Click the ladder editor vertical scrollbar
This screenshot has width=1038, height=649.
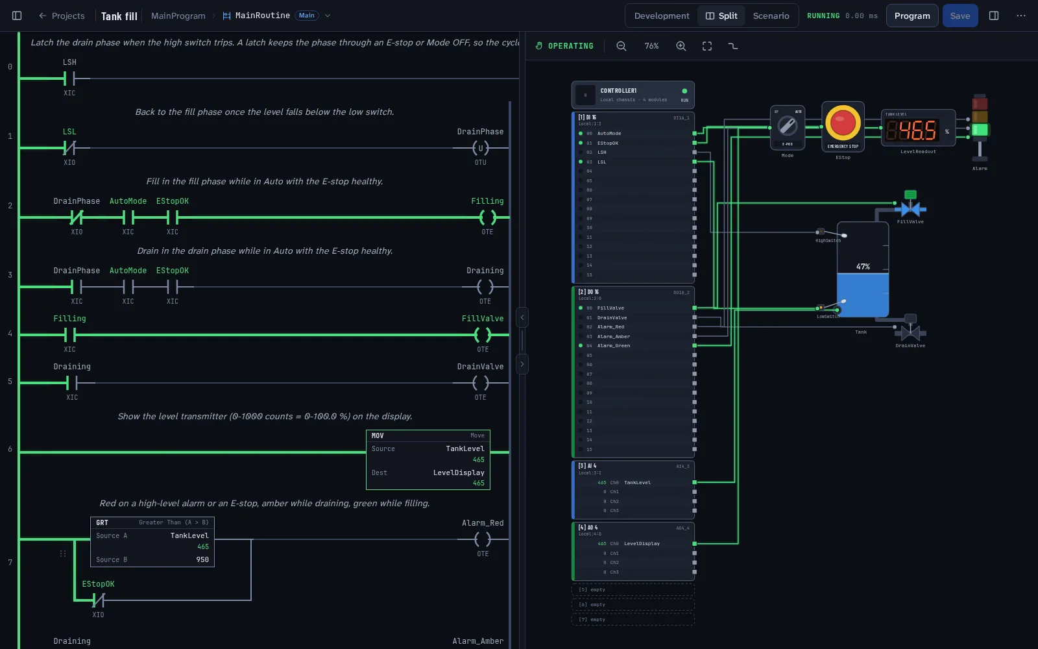pos(511,374)
